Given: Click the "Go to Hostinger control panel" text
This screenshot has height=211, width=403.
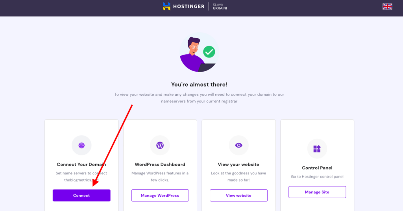Looking at the screenshot, I should click(317, 177).
